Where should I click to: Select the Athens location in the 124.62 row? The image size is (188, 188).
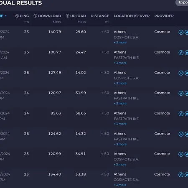point(120,134)
